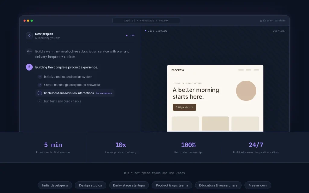The image size is (309, 193).
Task: Select the Early-stage startups pill
Action: point(129,185)
